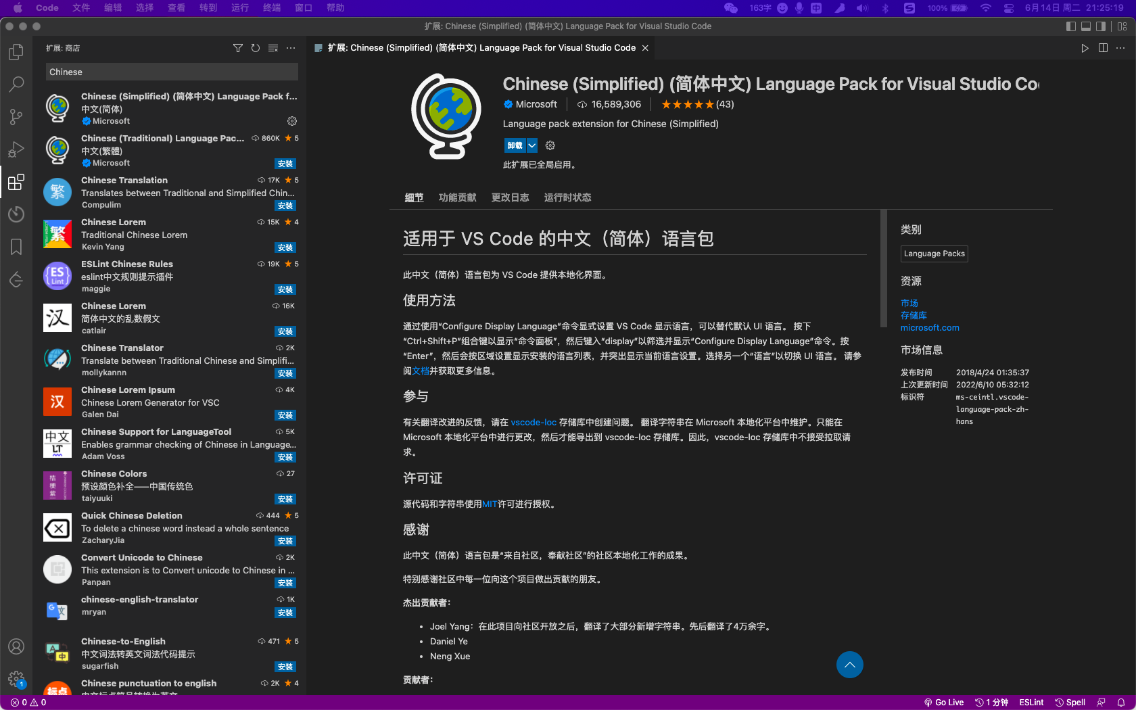
Task: Open the 查看 menu in menu bar
Action: coord(176,8)
